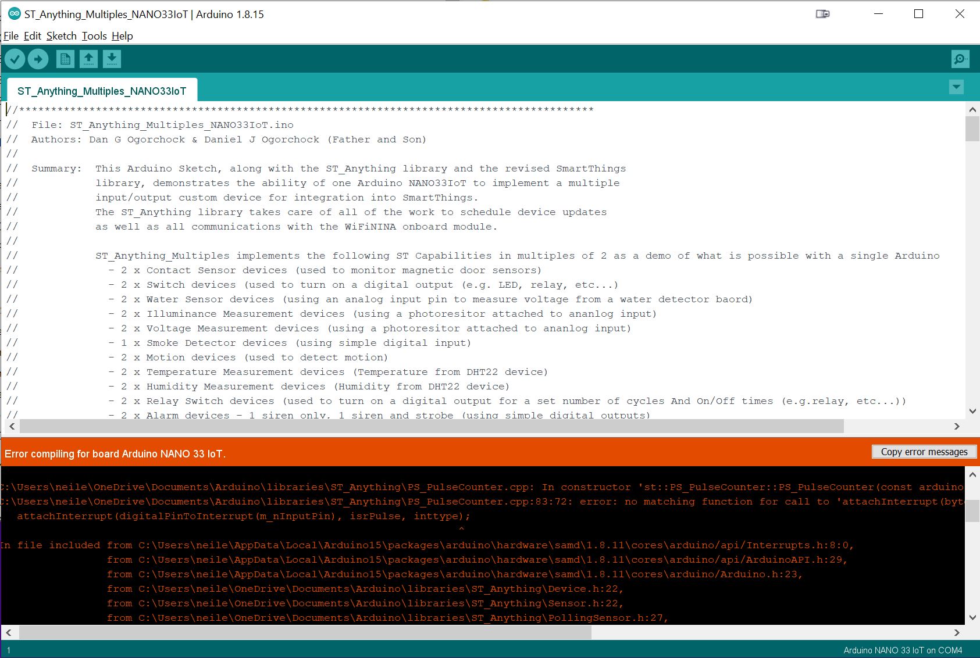Open the Sketch menu
Viewport: 980px width, 658px height.
[62, 36]
